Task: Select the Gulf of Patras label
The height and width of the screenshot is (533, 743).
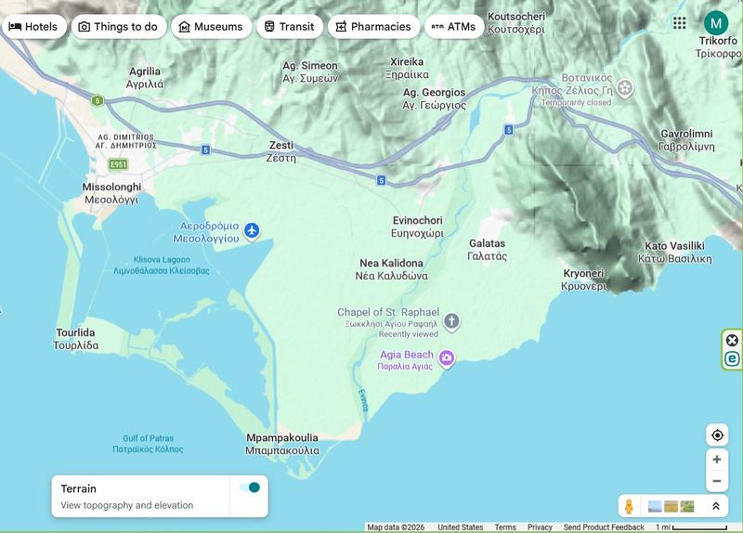Action: click(148, 444)
